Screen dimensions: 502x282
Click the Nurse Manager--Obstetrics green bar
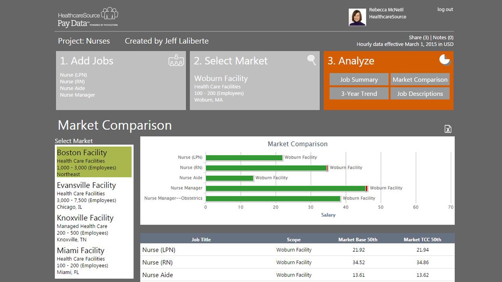273,199
